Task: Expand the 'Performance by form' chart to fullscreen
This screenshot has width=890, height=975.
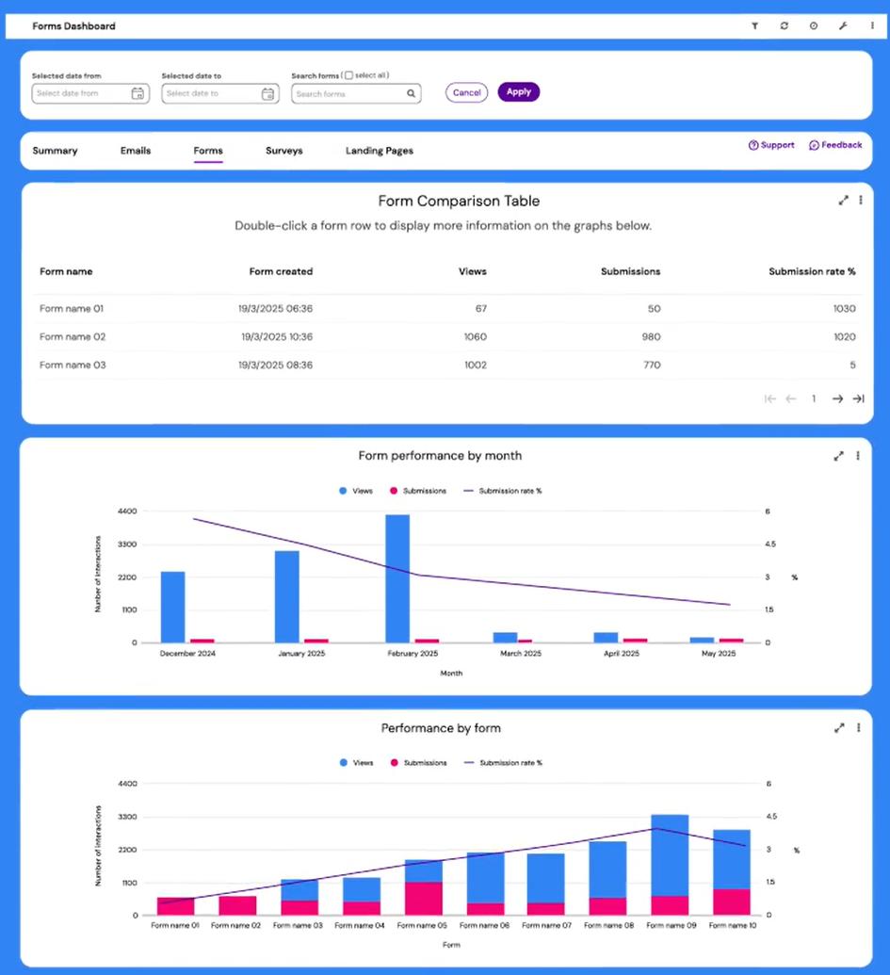Action: click(839, 727)
